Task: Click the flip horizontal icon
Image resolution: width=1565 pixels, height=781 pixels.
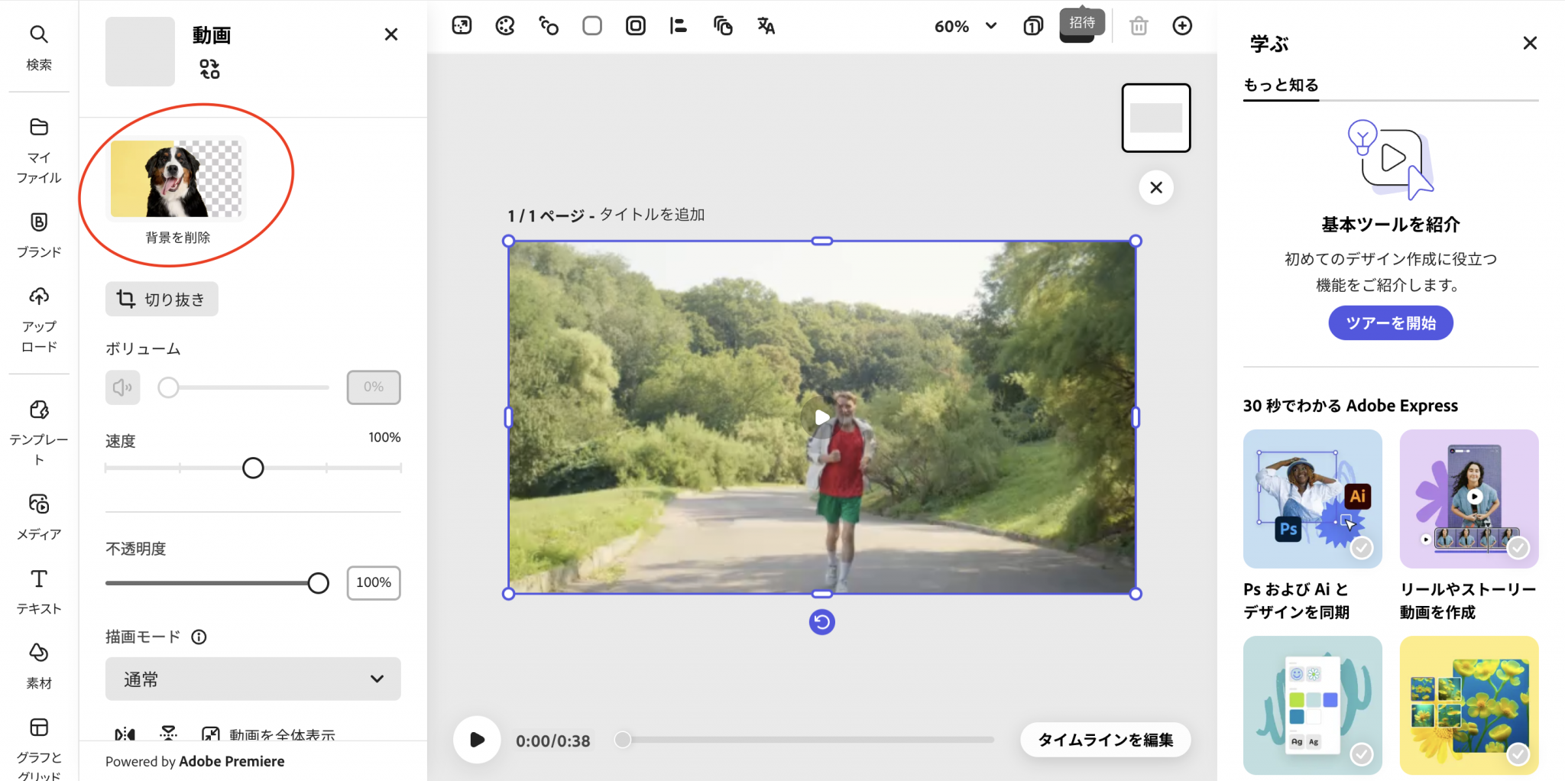Action: coord(125,734)
